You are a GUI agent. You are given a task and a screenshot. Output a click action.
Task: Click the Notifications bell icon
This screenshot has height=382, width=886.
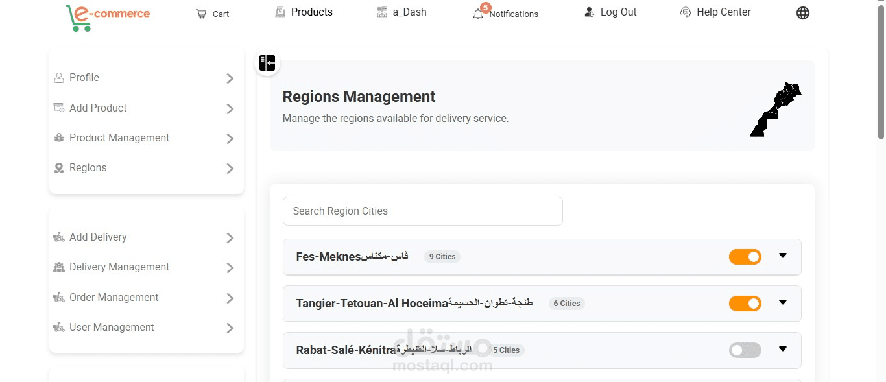(478, 14)
